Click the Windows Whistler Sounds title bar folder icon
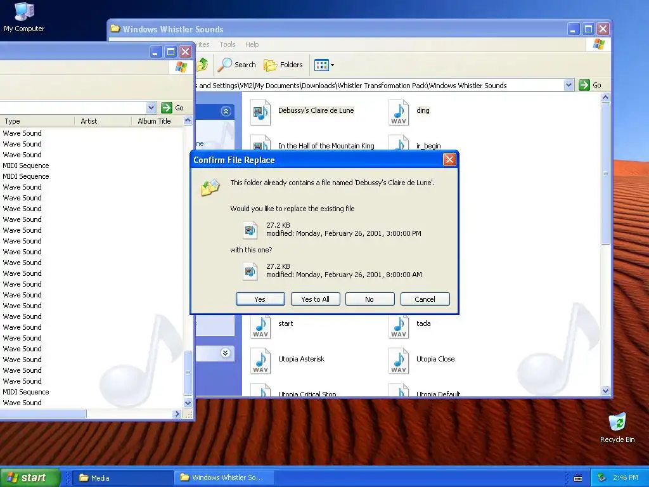Screen dimensions: 649x487 pos(115,29)
